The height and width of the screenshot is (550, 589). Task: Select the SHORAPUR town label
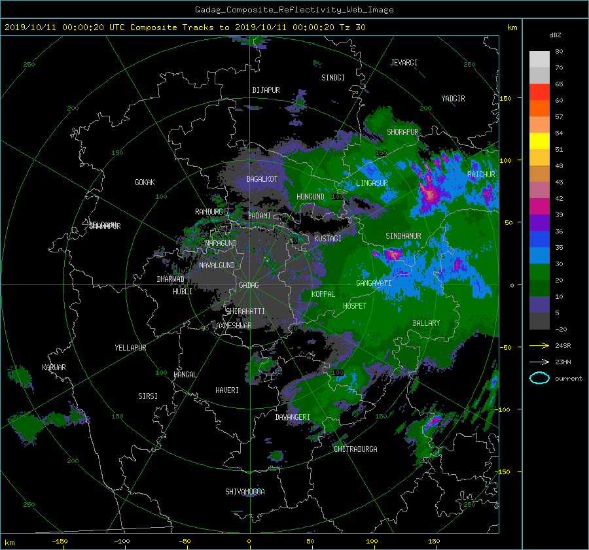(x=402, y=132)
